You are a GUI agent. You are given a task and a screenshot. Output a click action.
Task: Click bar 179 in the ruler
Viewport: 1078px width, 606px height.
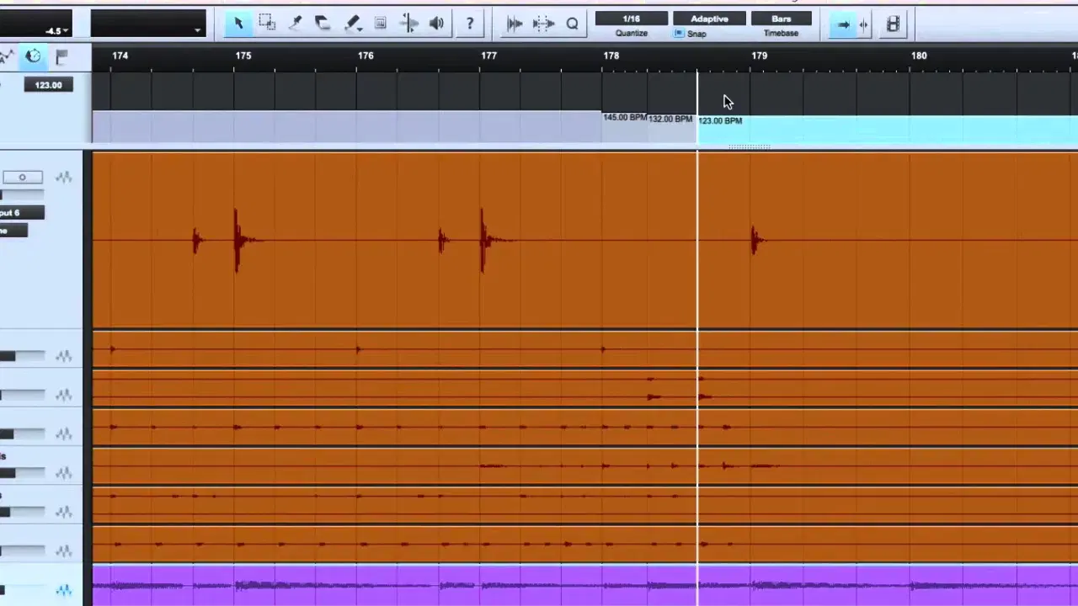tap(760, 56)
